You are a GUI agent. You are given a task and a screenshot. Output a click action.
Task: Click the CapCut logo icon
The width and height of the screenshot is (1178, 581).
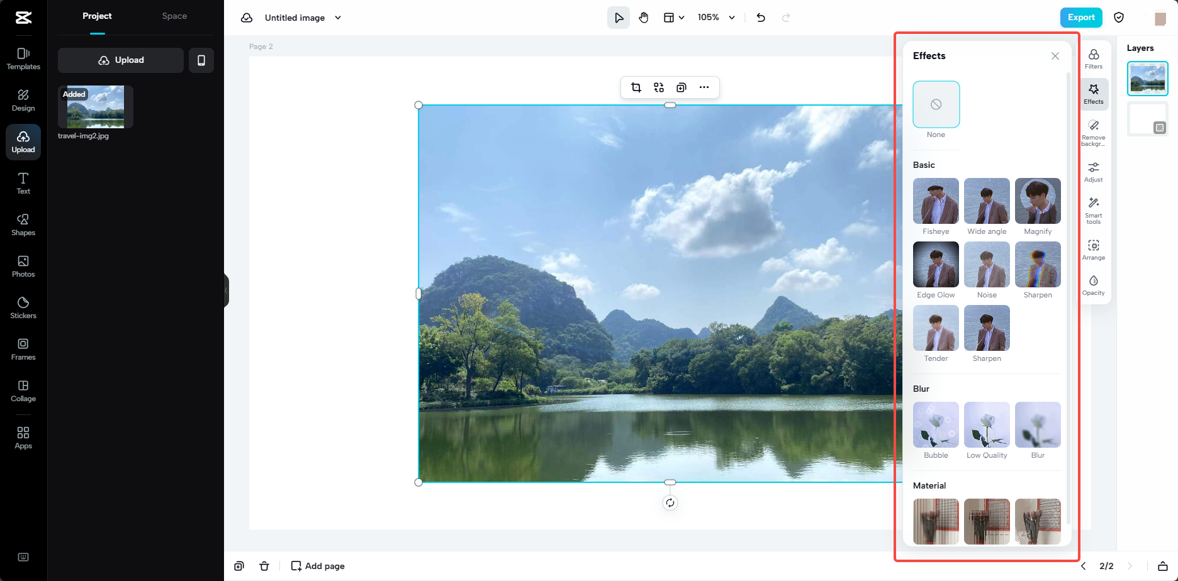coord(23,18)
